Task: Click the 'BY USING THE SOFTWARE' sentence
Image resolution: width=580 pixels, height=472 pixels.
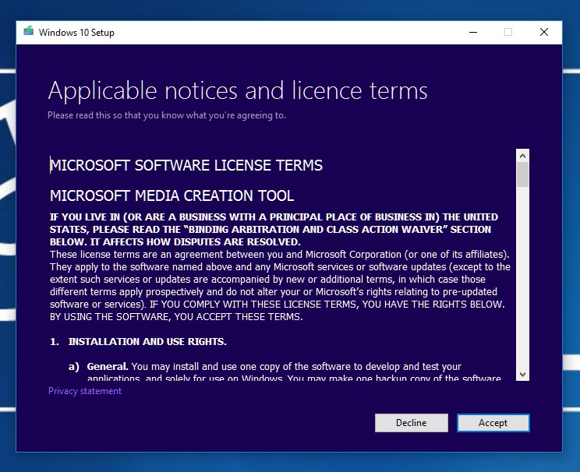Action: point(176,317)
